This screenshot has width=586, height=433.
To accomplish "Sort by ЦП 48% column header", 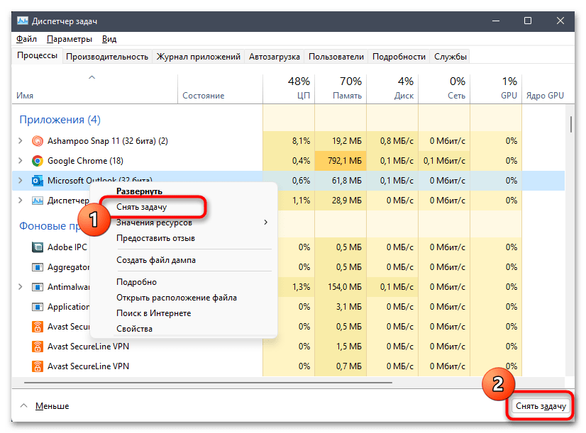I will point(289,88).
